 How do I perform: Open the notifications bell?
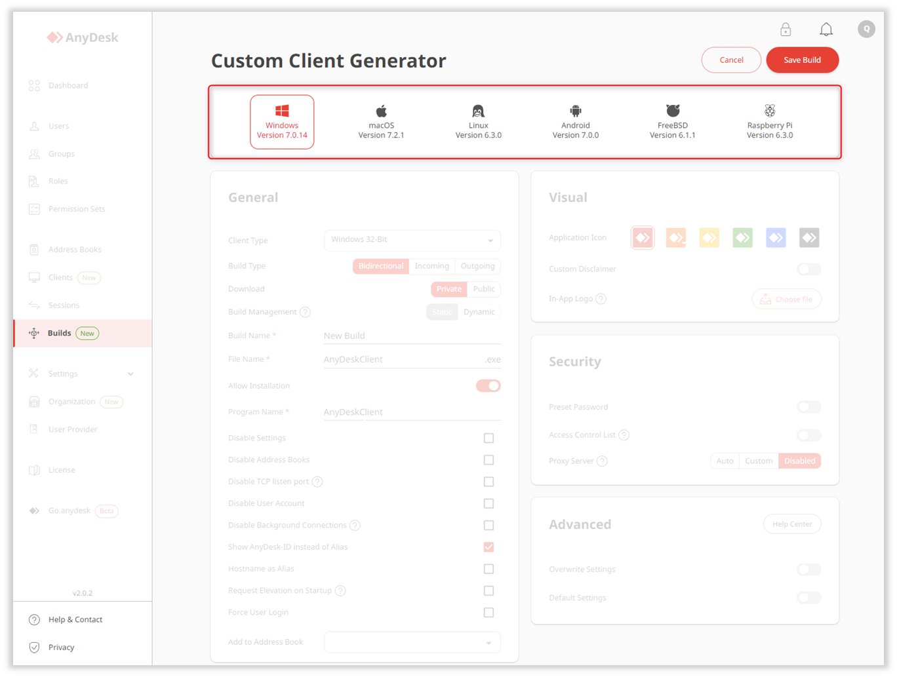[x=826, y=29]
